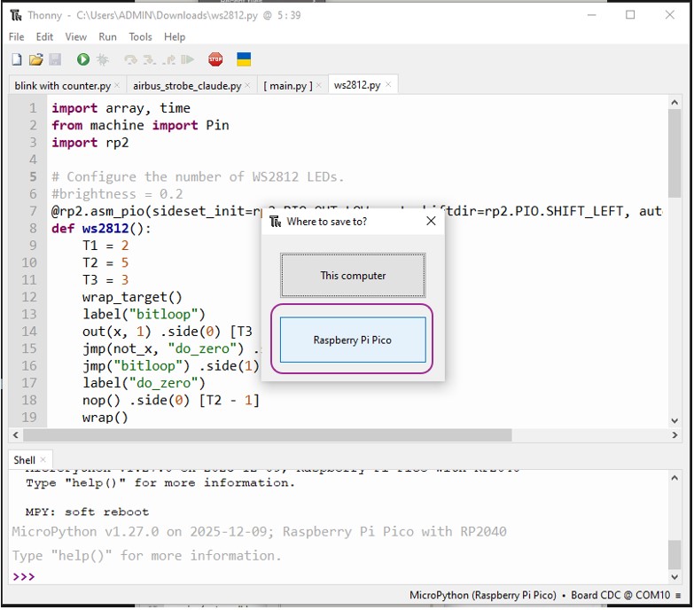Click Shell scrollbar up arrow
The height and width of the screenshot is (610, 694).
point(675,478)
